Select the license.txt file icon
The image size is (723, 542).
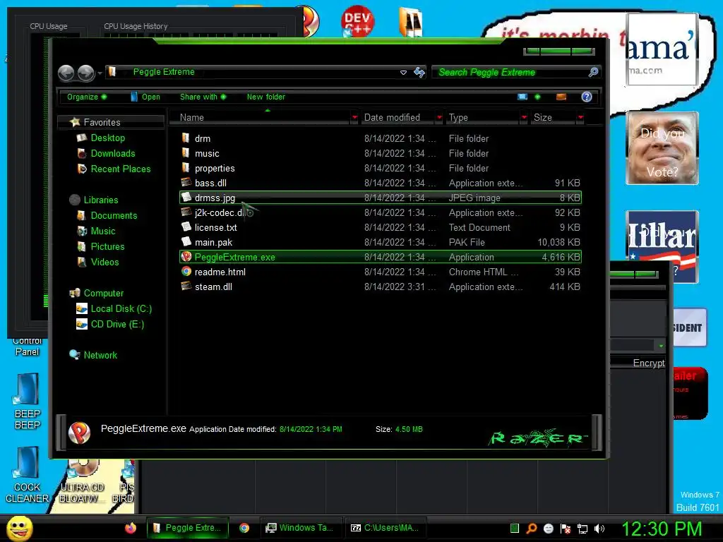point(186,227)
